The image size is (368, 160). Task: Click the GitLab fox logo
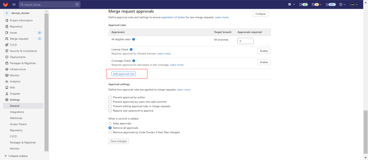coord(5,5)
